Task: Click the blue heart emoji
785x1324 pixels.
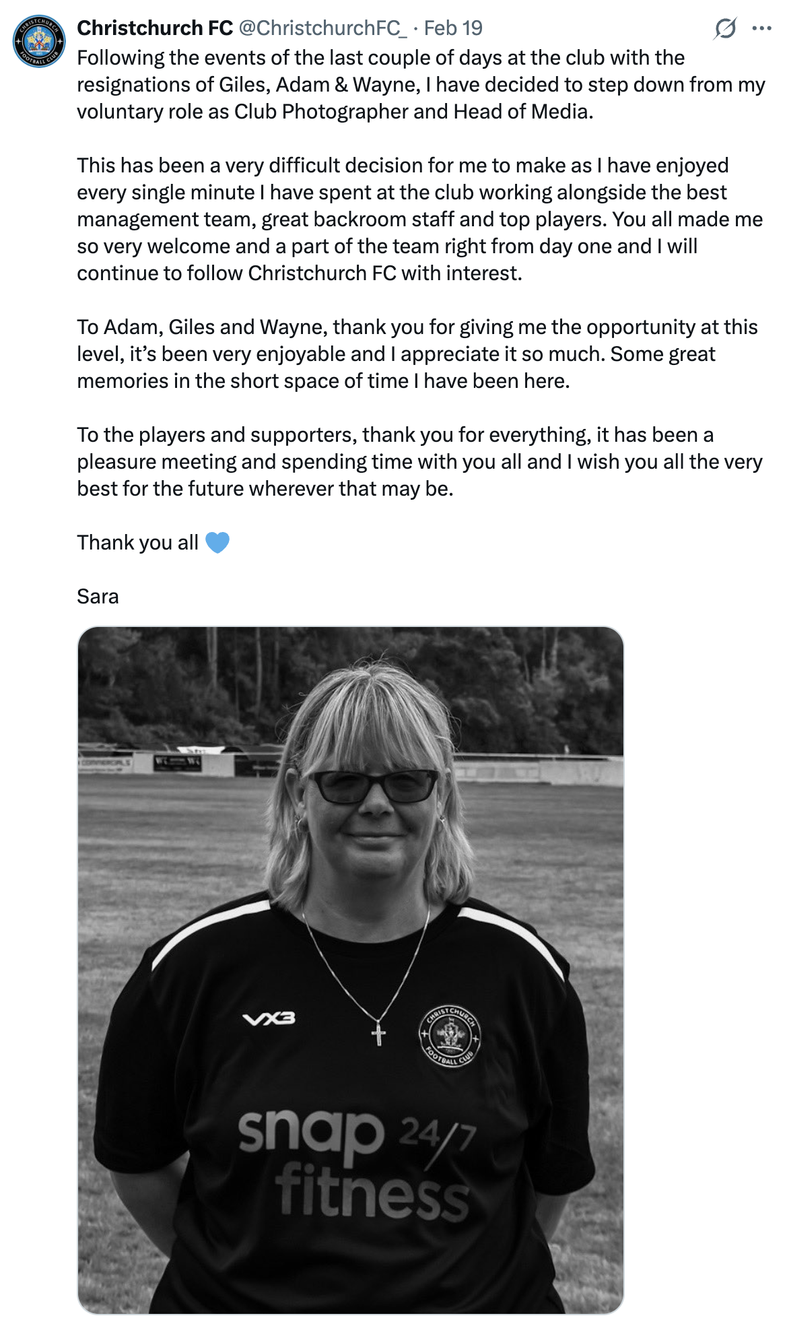Action: [x=217, y=542]
